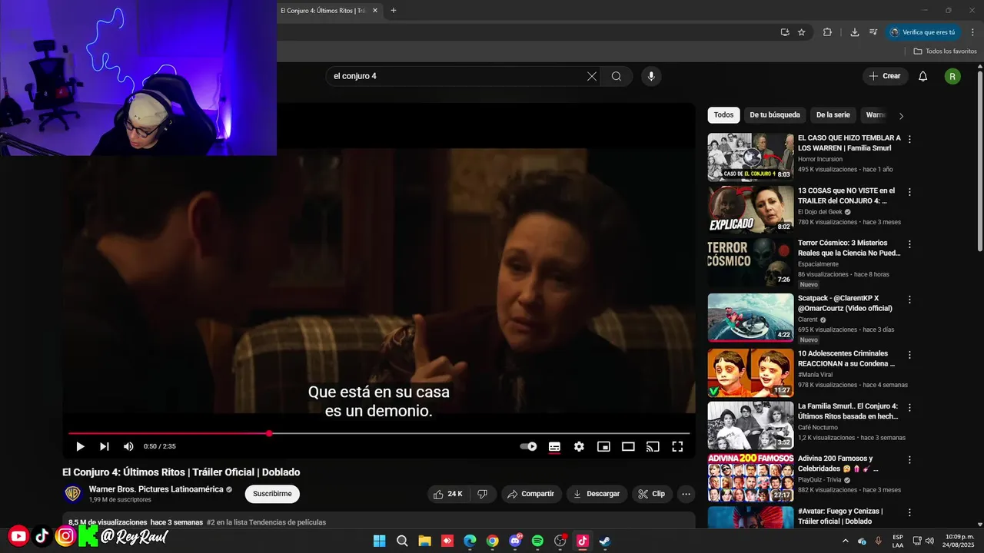Open the Crear button
The image size is (984, 553).
pyautogui.click(x=885, y=76)
